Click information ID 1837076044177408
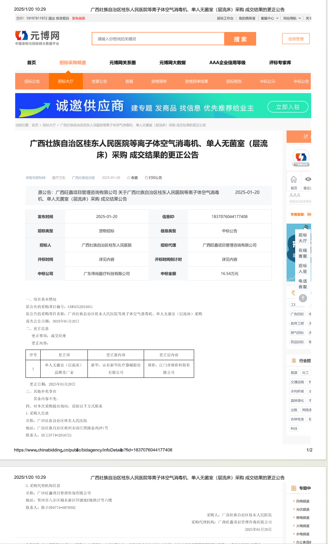Image resolution: width=328 pixels, height=544 pixels. tap(229, 217)
